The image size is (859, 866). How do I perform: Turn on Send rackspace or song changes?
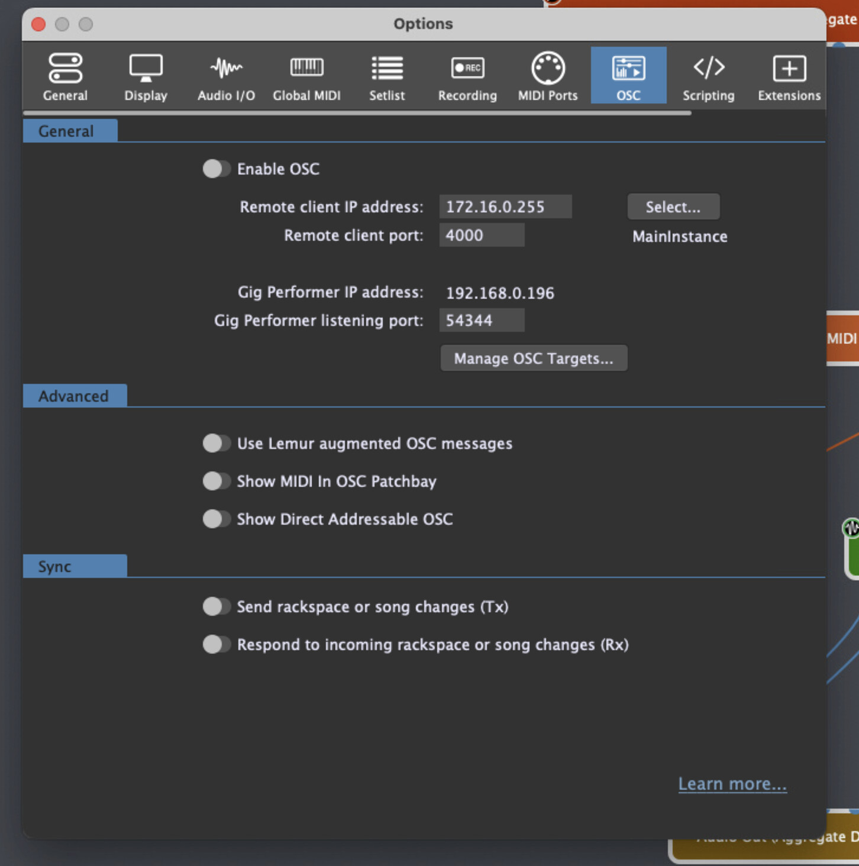(216, 607)
